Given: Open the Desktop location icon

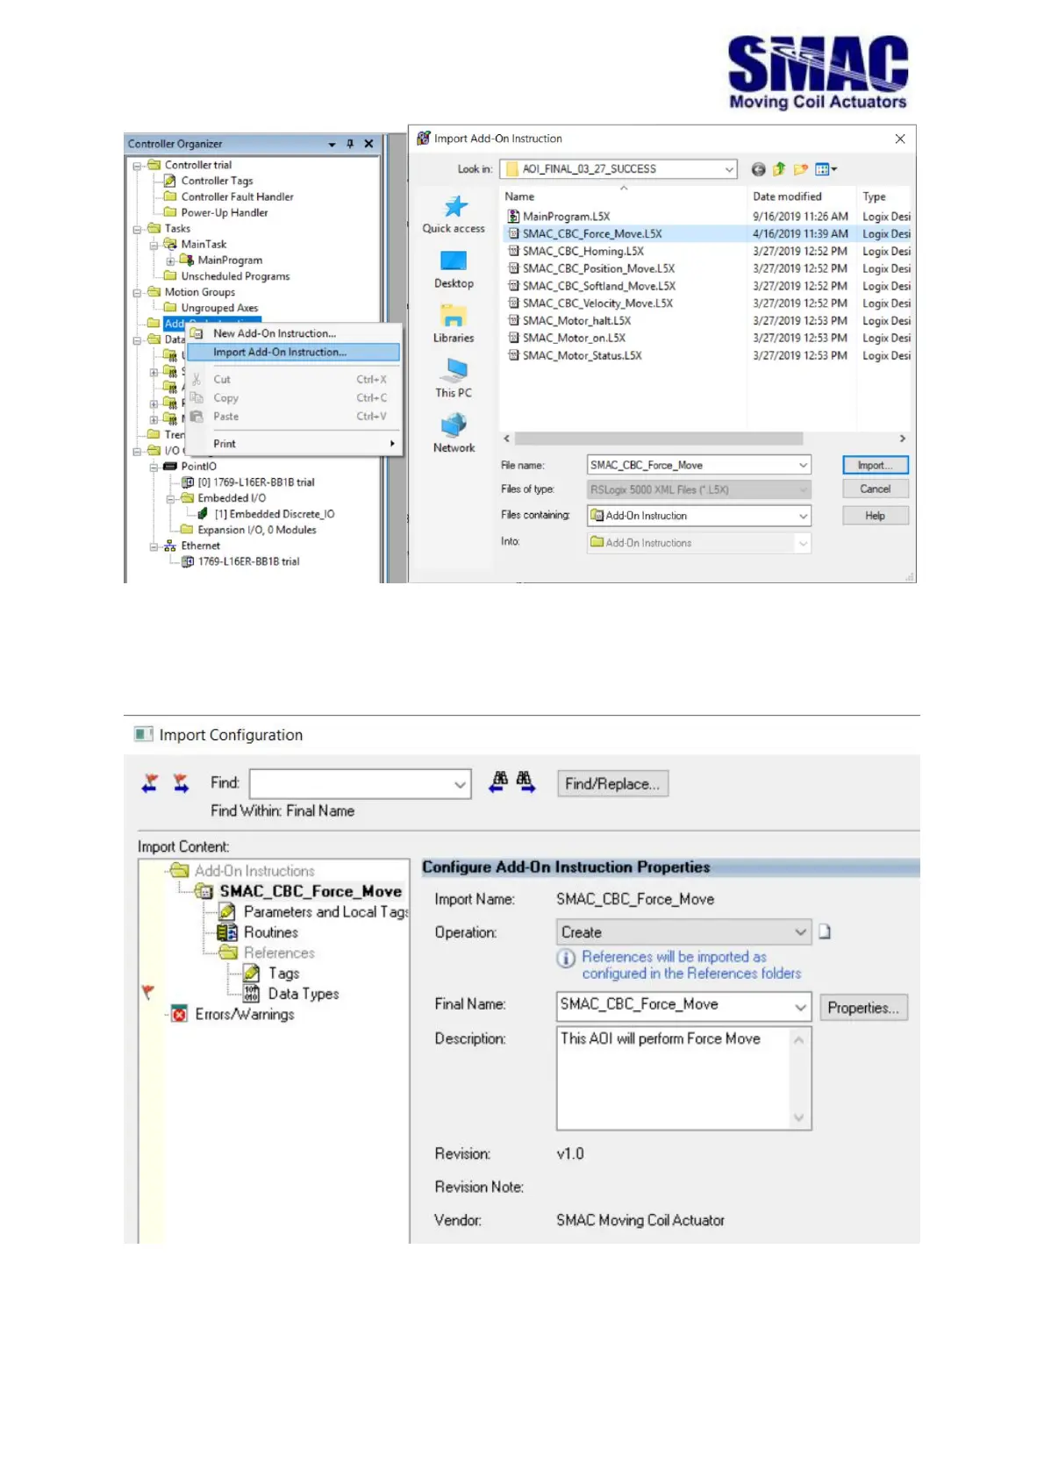Looking at the screenshot, I should [x=454, y=261].
